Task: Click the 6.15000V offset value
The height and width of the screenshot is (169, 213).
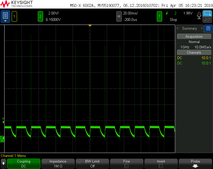Action: 53,20
